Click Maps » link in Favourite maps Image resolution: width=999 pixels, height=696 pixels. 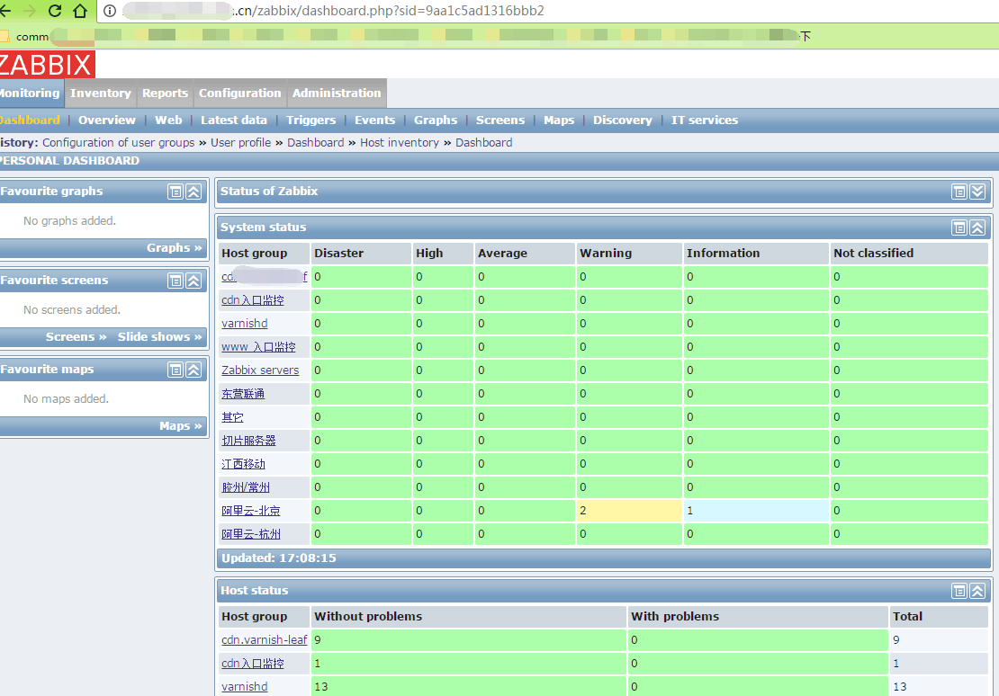coord(180,426)
